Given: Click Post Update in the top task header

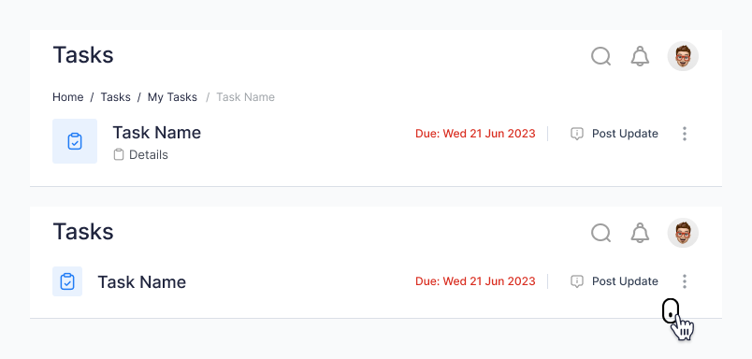Looking at the screenshot, I should (625, 134).
